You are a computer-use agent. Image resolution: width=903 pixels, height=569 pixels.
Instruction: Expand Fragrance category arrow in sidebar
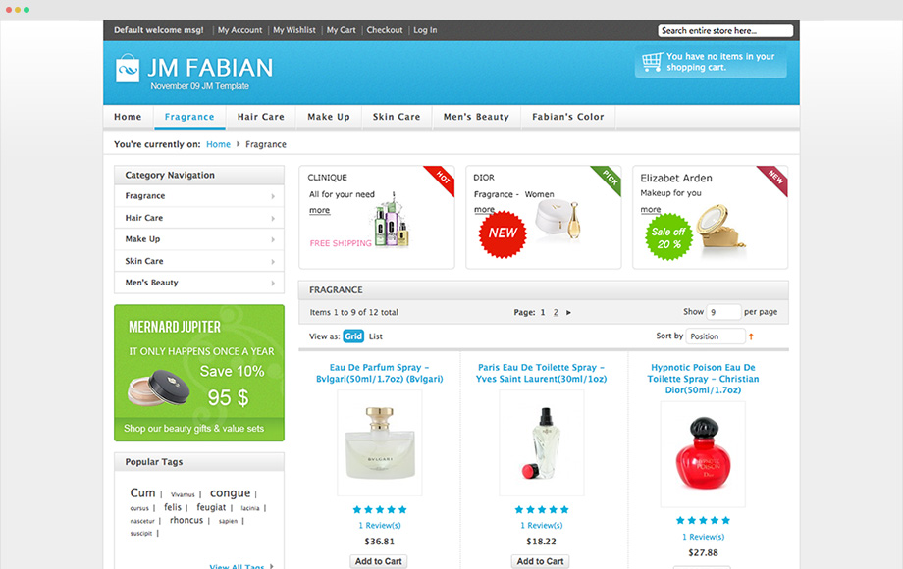pos(273,197)
